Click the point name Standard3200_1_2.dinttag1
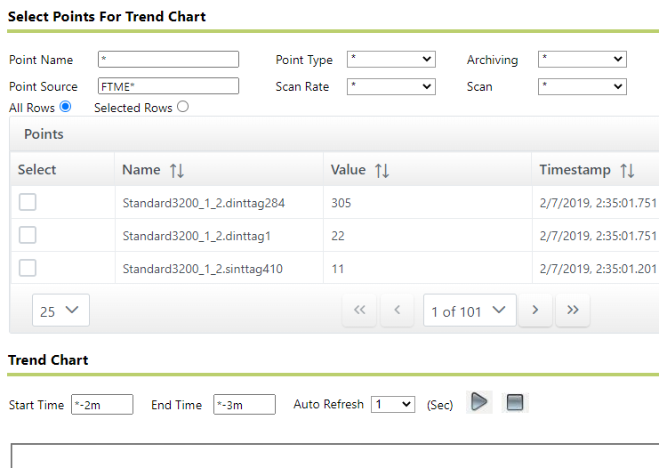The height and width of the screenshot is (468, 659). click(x=197, y=236)
